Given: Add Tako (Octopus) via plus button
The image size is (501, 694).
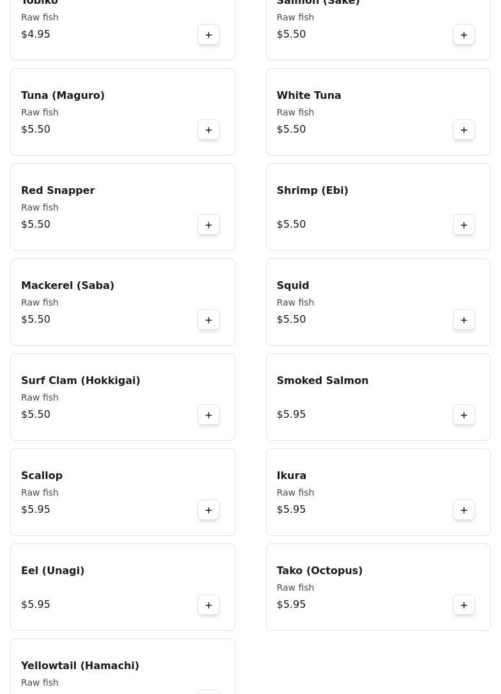Looking at the screenshot, I should click(464, 605).
